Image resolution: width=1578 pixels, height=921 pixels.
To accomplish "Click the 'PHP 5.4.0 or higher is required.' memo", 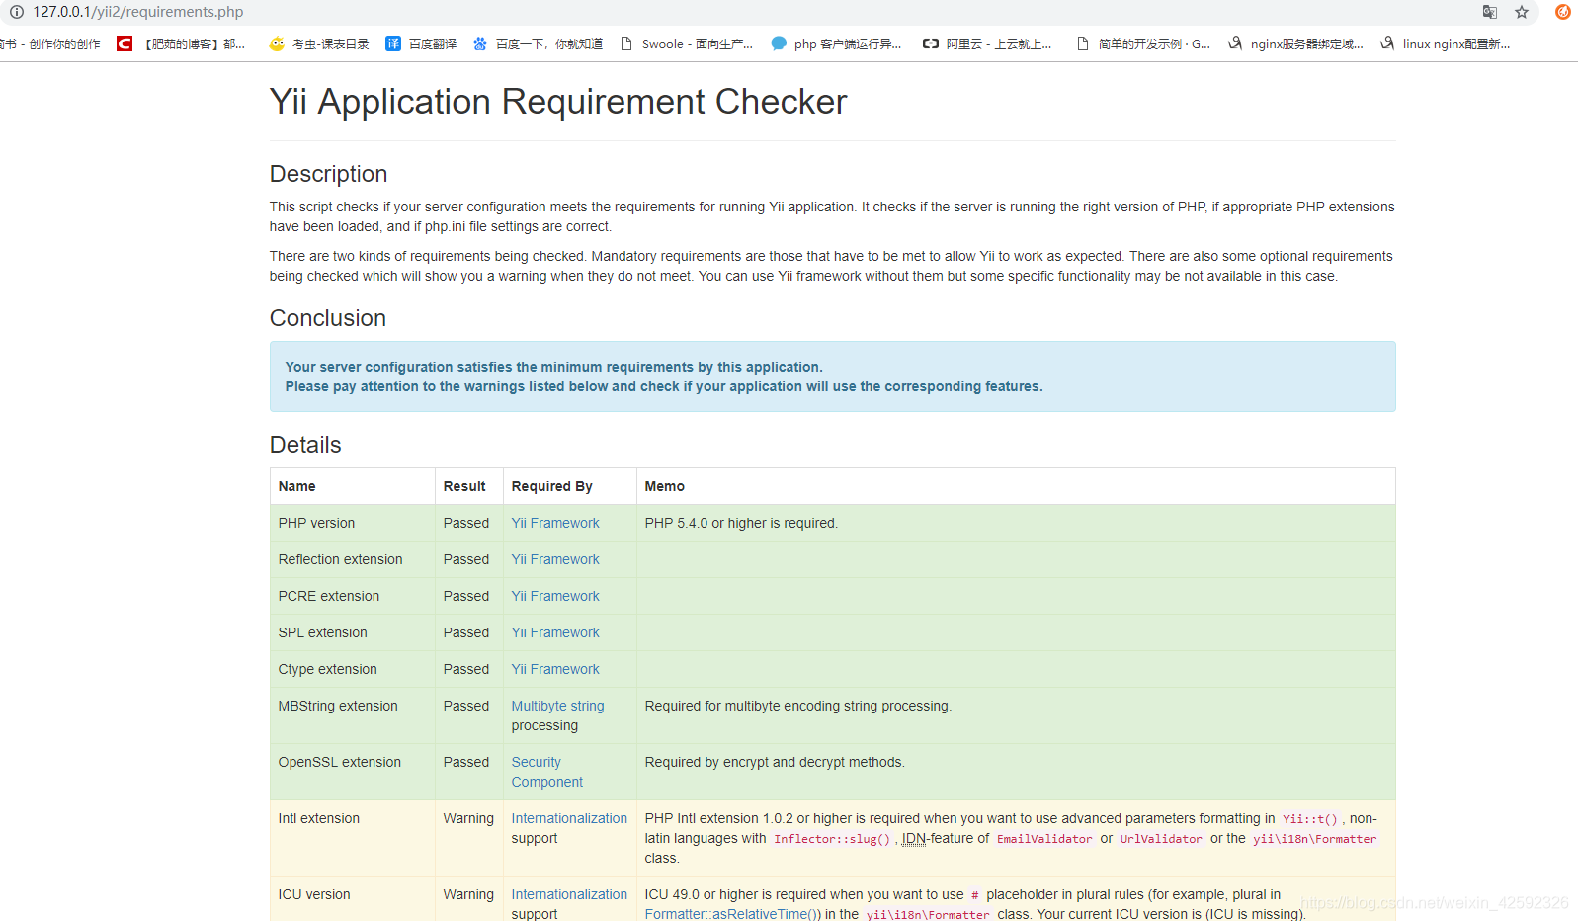I will (741, 523).
